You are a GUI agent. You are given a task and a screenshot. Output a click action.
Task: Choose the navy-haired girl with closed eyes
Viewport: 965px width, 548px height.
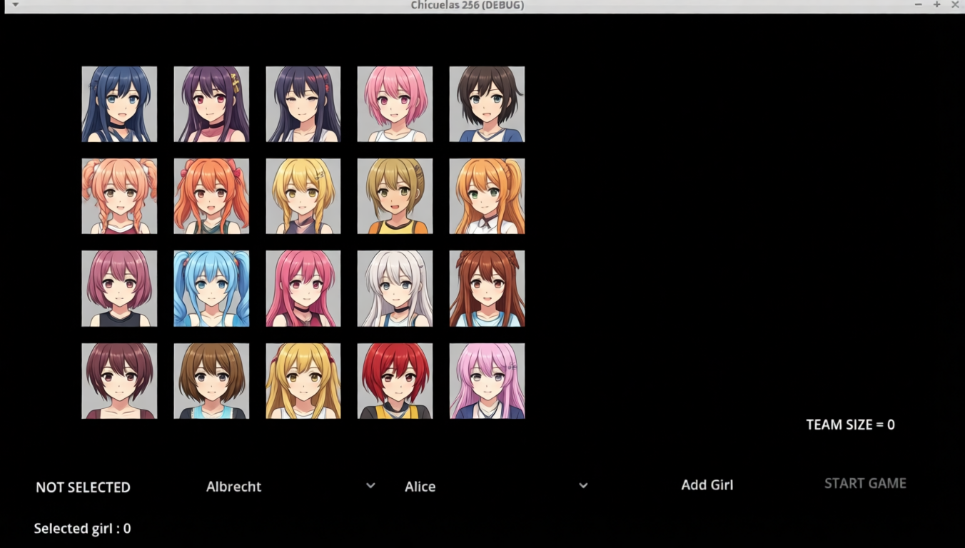tap(303, 104)
